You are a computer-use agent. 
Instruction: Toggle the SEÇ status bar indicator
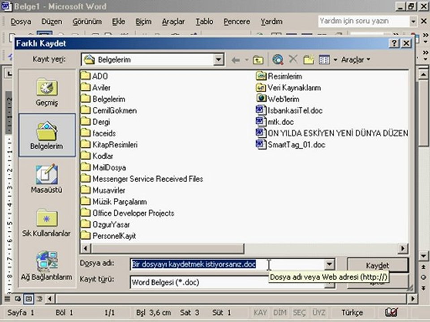tap(299, 313)
